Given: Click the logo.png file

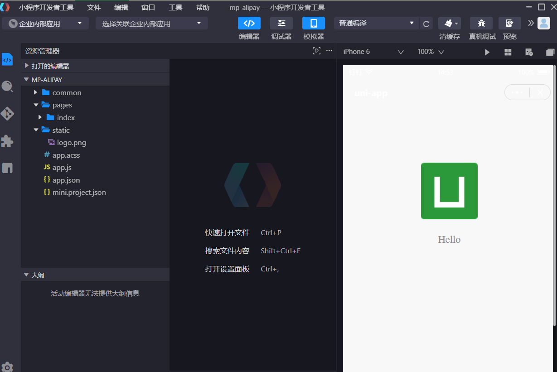Looking at the screenshot, I should [71, 142].
